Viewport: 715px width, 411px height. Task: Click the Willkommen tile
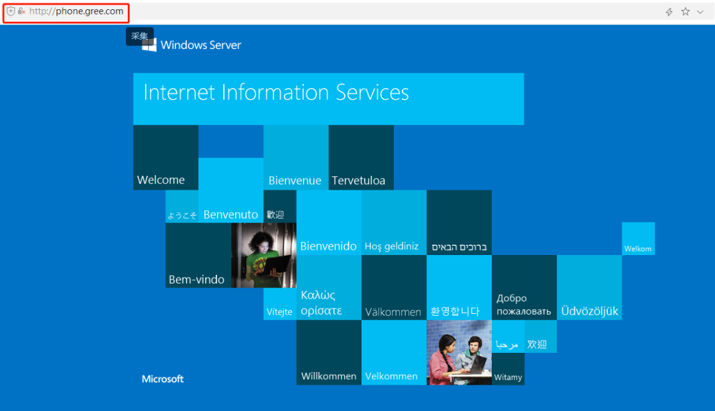[329, 353]
